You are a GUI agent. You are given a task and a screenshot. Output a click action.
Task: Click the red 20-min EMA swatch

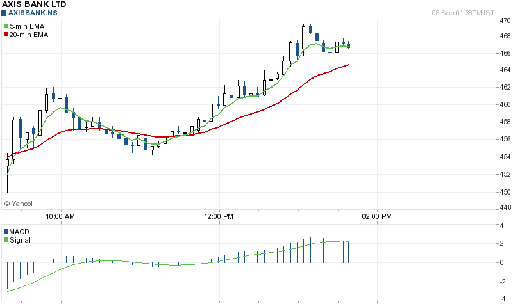tap(6, 35)
